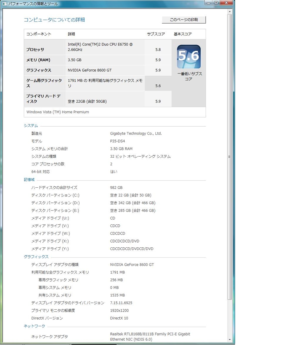Click the メディア ドライブ (Y:) label
Viewport: 282px width, 345px height.
[x=50, y=249]
